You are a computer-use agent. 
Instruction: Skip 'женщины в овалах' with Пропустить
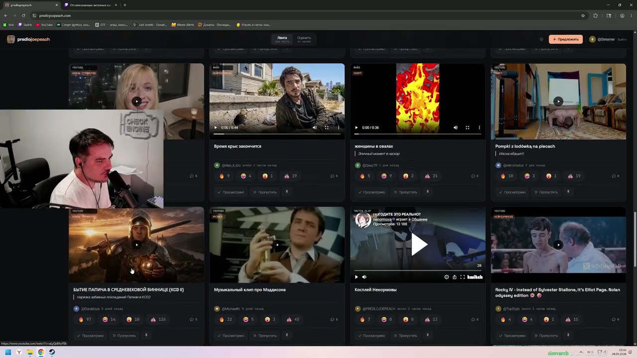[x=406, y=192]
